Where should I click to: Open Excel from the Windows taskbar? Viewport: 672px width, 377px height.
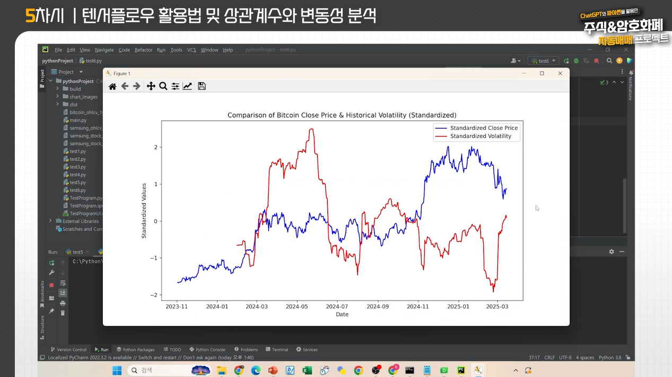(307, 370)
